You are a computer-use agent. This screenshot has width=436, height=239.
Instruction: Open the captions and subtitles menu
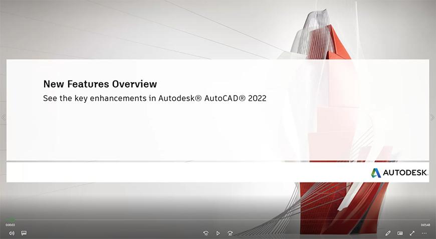pyautogui.click(x=24, y=233)
